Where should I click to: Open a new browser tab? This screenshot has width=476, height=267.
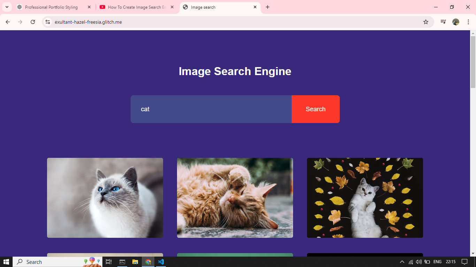point(268,7)
